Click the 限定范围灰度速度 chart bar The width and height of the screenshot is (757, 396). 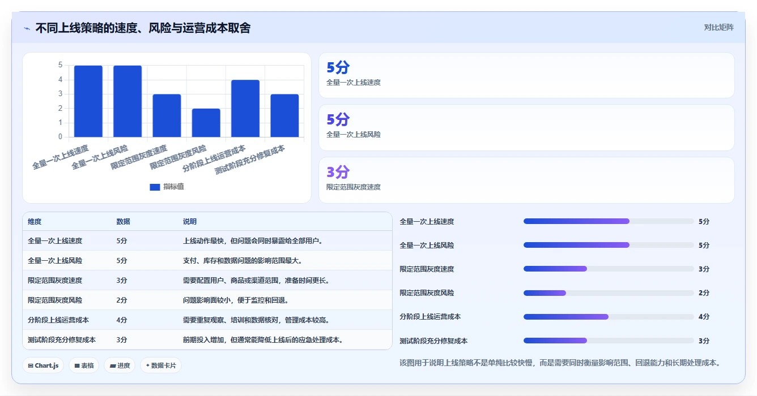tap(167, 115)
